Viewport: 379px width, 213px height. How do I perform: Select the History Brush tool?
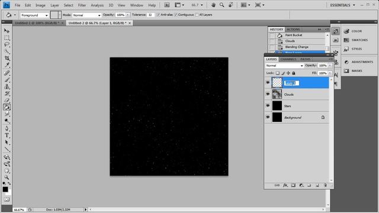point(7,93)
